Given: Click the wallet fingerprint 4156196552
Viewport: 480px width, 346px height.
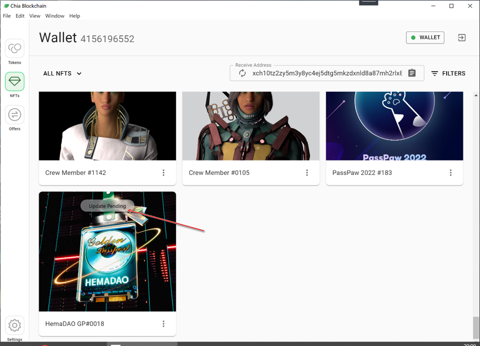Looking at the screenshot, I should coord(108,39).
